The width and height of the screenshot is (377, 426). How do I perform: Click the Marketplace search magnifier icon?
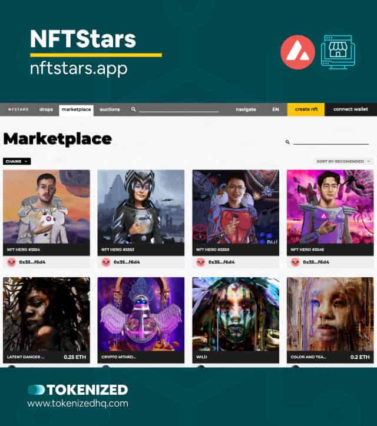coord(287,142)
